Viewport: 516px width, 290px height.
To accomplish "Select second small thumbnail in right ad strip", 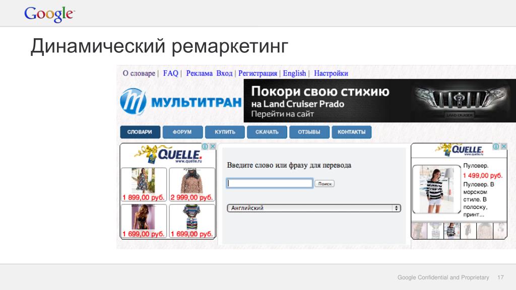I will coord(435,231).
